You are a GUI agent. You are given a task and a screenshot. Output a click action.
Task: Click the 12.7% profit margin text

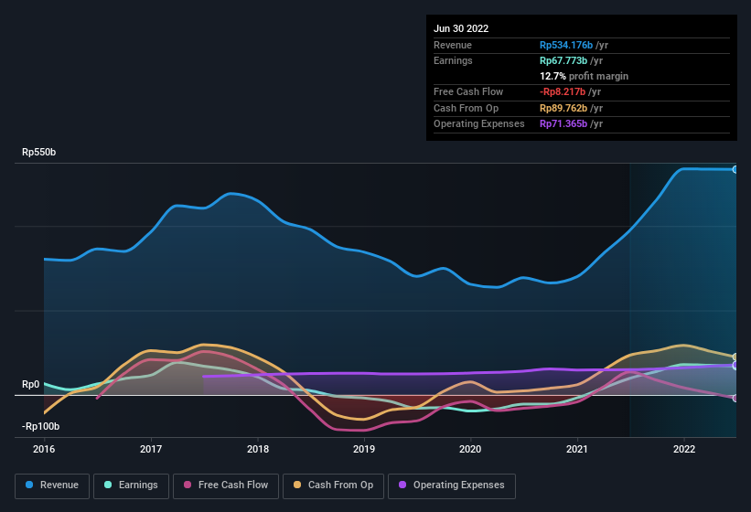(584, 76)
